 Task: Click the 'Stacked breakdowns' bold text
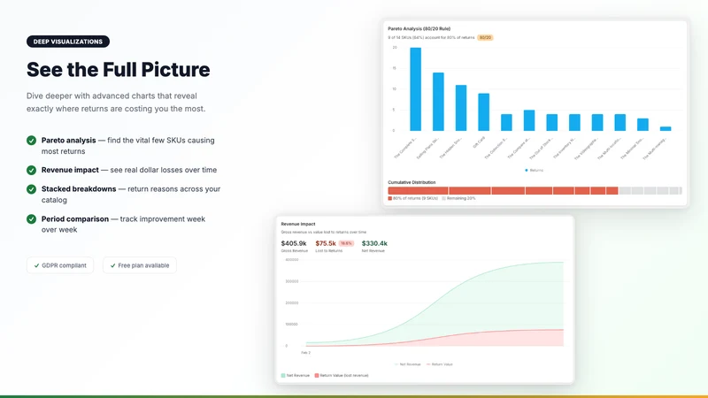tap(79, 189)
